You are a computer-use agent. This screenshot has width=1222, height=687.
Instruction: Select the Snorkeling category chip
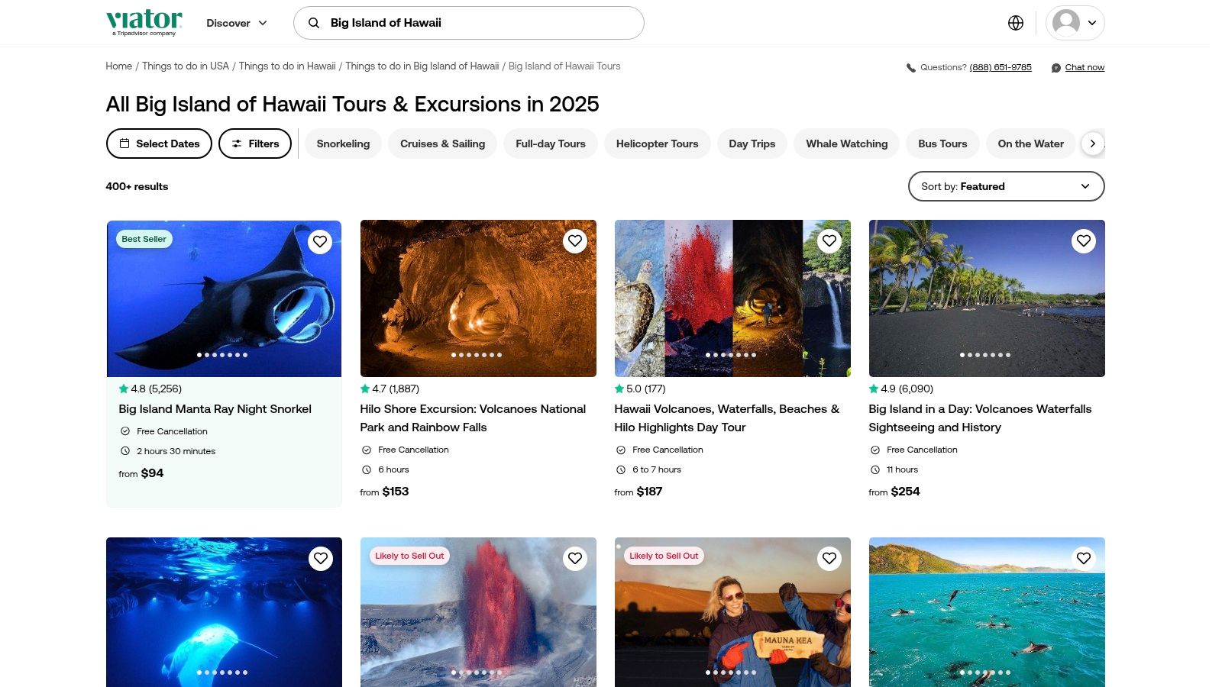pos(343,144)
